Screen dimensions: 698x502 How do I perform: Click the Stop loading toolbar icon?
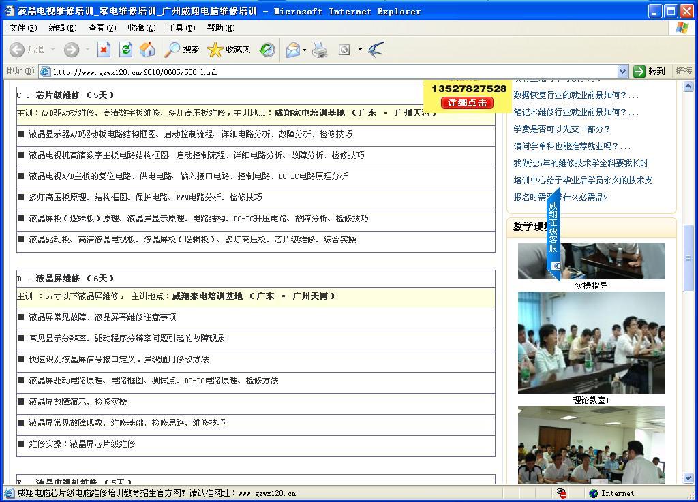(x=104, y=50)
